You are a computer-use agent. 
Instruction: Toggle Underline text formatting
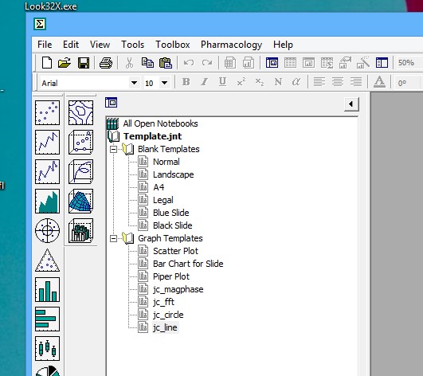tap(222, 82)
